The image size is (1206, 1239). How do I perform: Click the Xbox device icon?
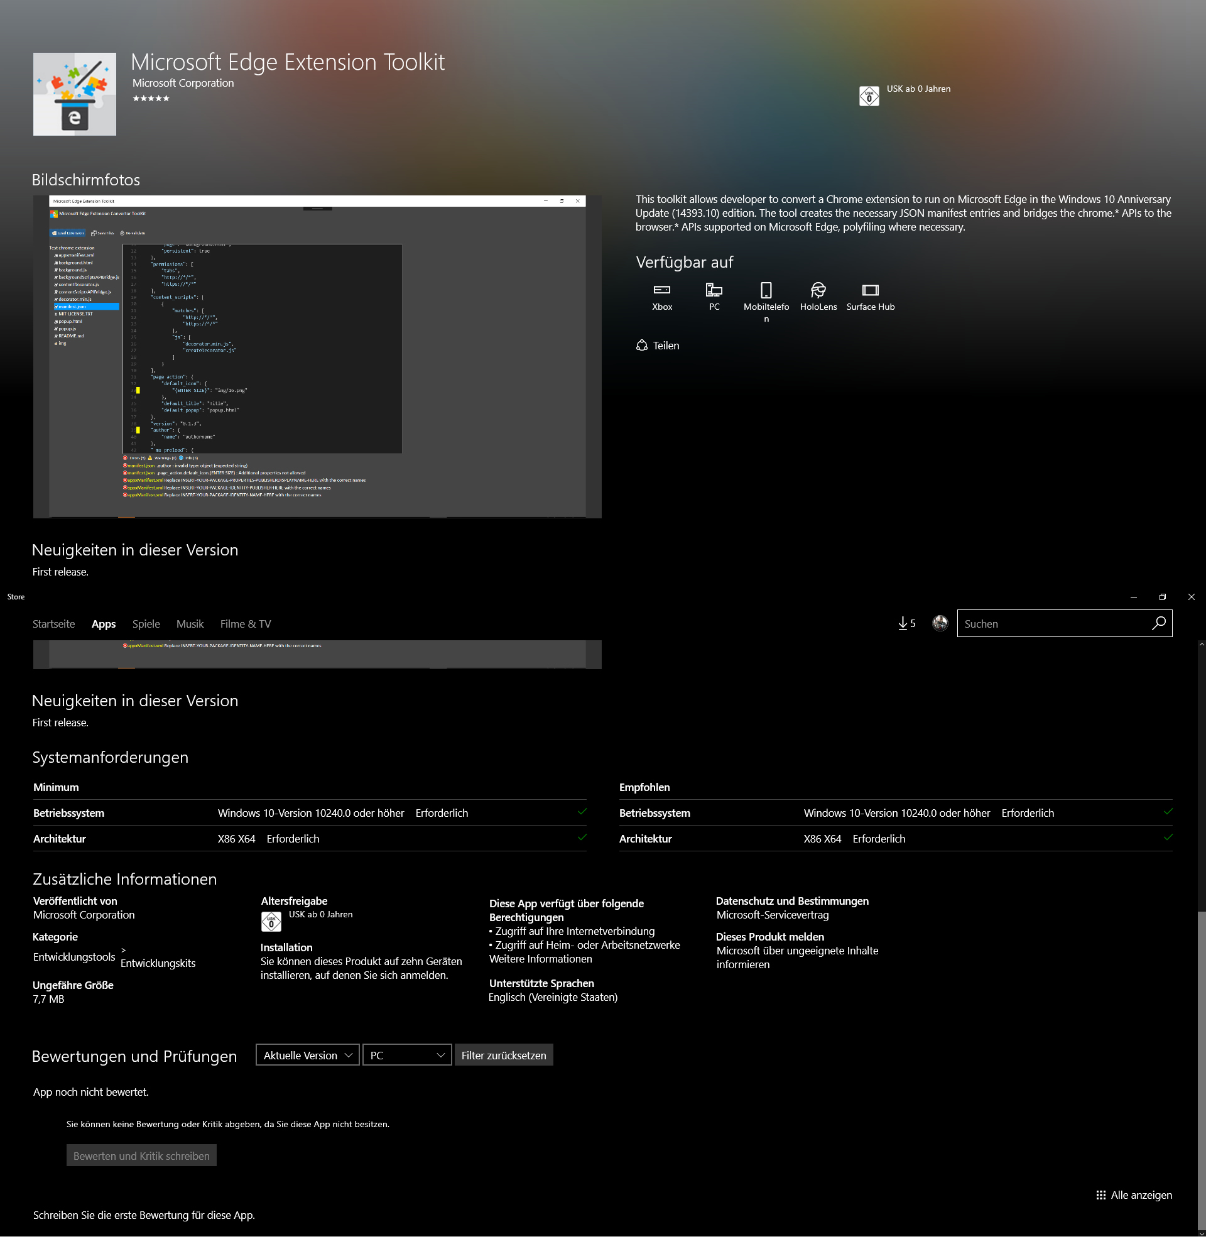pyautogui.click(x=662, y=290)
